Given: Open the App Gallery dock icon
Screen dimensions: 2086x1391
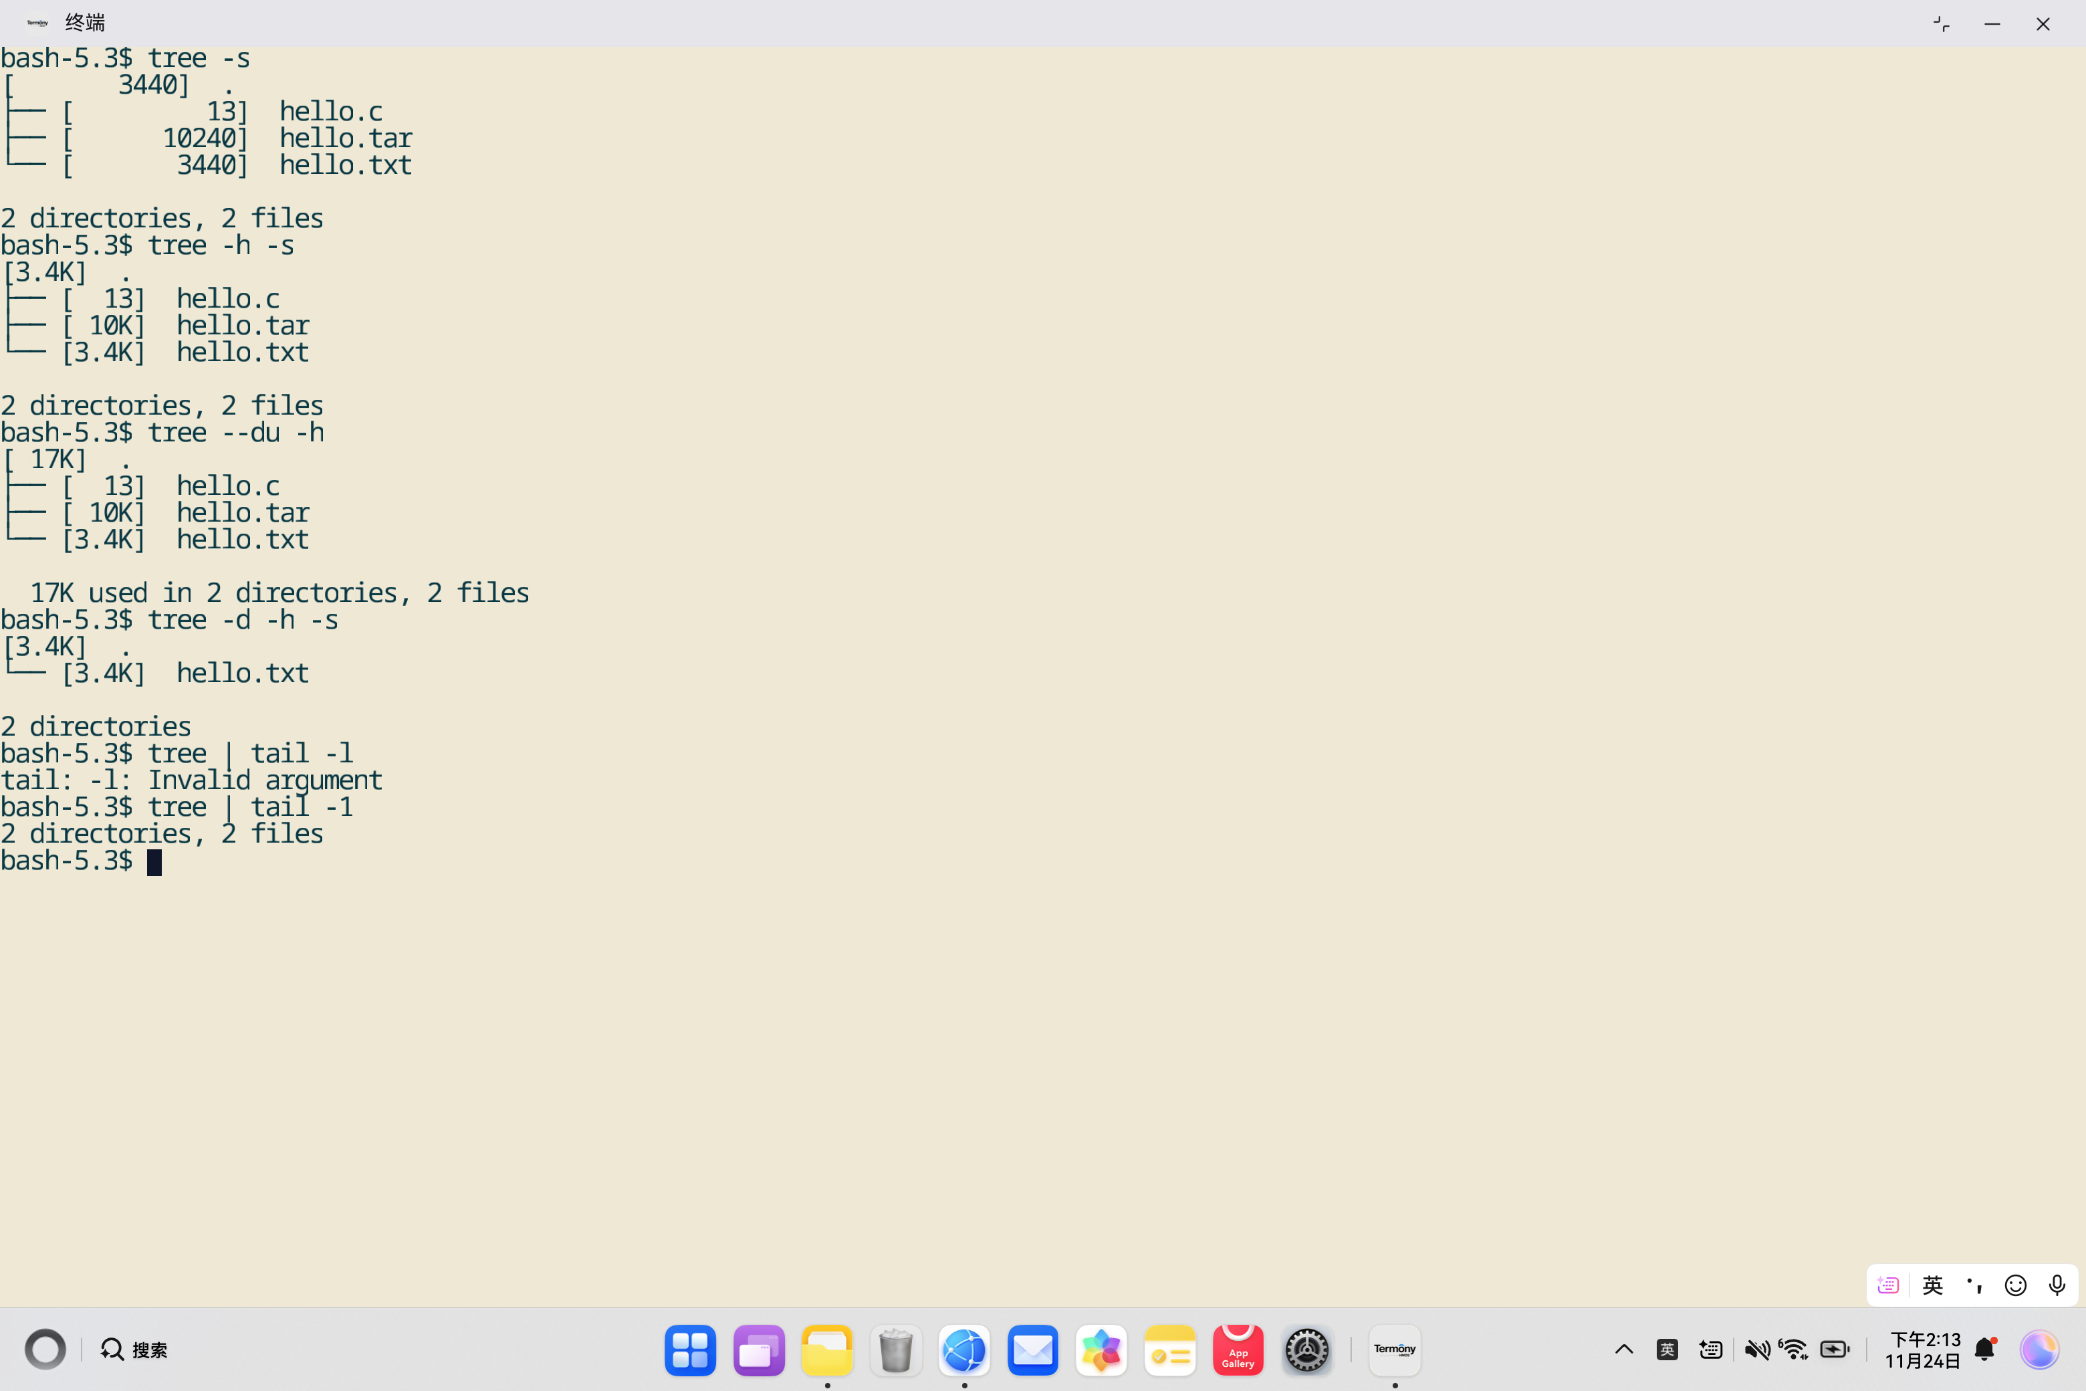Looking at the screenshot, I should tap(1238, 1350).
